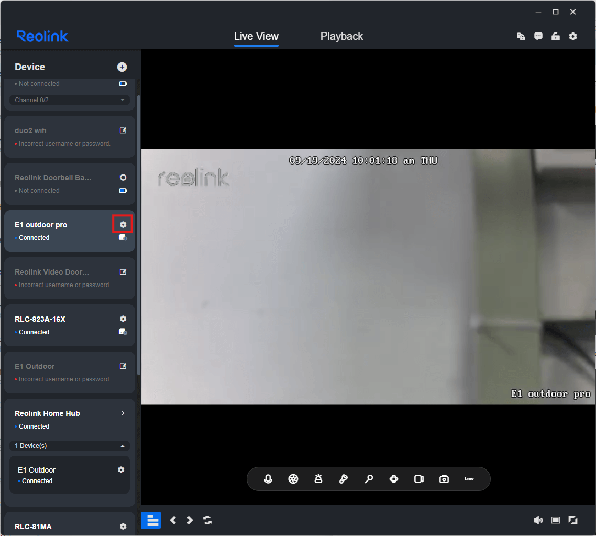Viewport: 596px width, 536px height.
Task: Reconnect the Reolink Doorbell Ba... device
Action: [x=123, y=178]
